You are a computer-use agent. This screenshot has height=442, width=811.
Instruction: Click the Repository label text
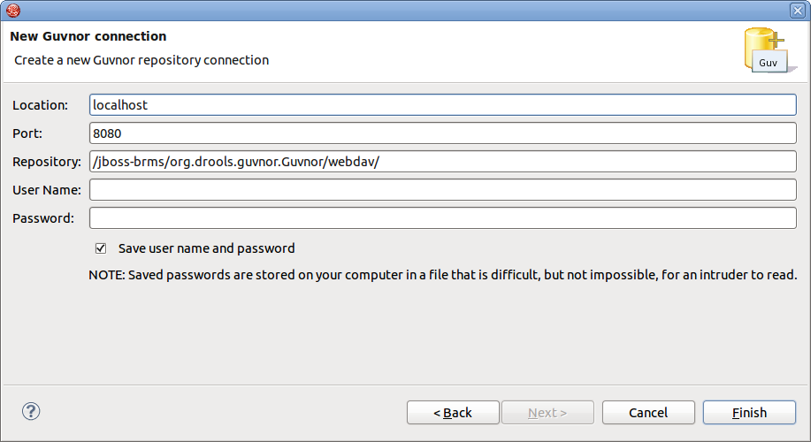tap(47, 162)
